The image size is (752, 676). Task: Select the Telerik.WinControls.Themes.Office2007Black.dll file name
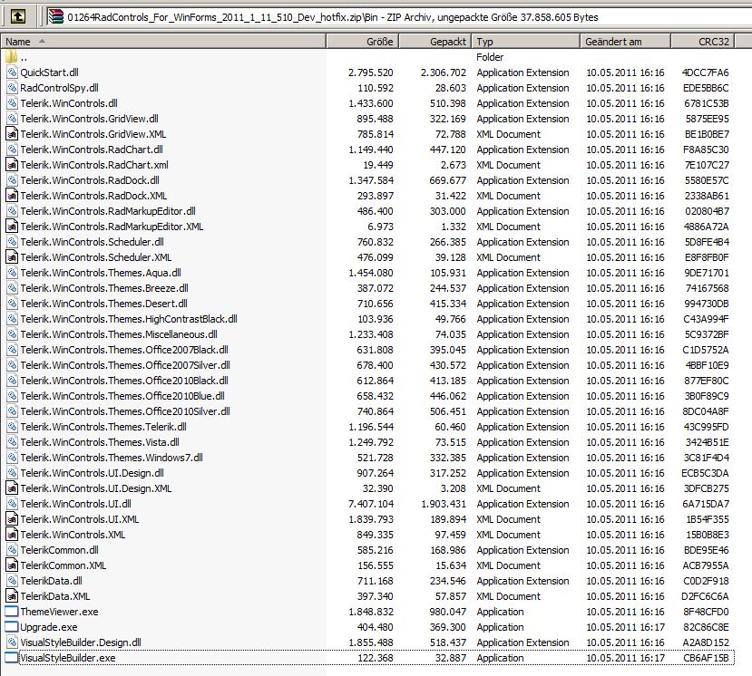click(x=124, y=350)
